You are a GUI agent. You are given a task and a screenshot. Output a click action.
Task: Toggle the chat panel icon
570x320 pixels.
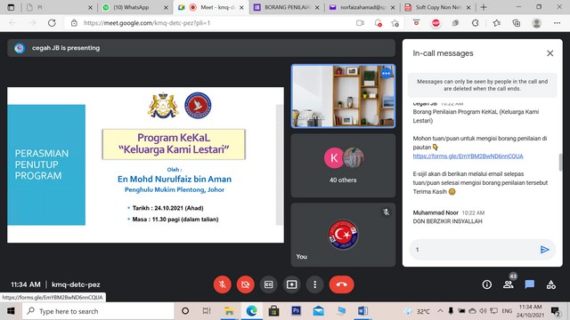[530, 284]
